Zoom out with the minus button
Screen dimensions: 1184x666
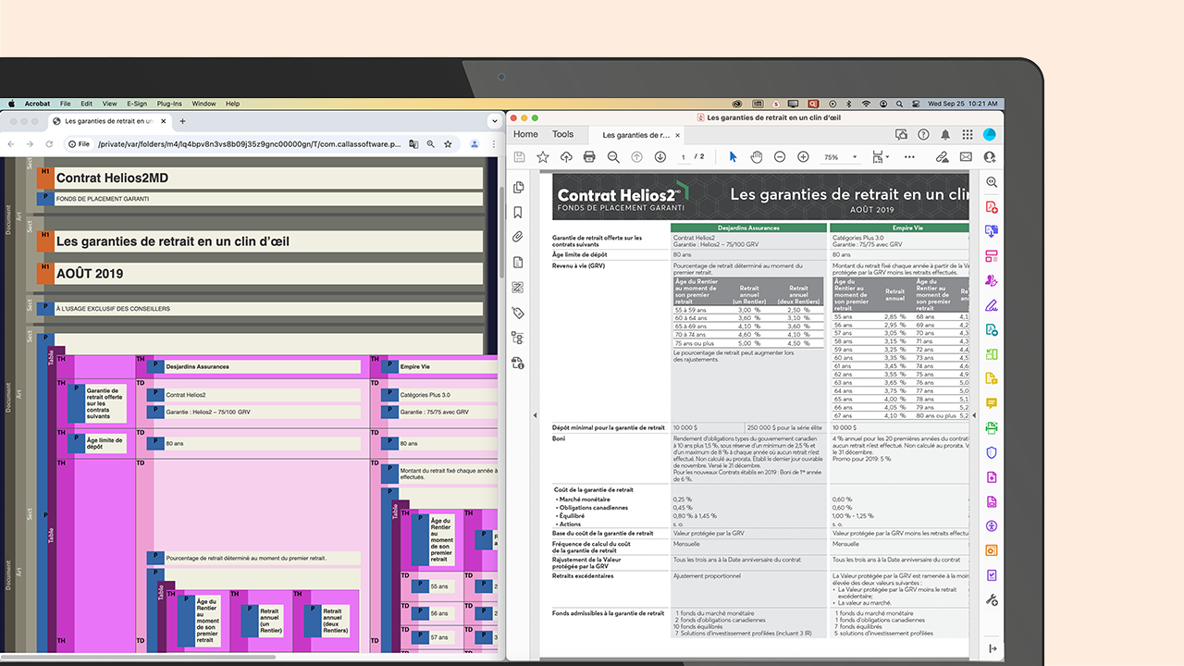pyautogui.click(x=780, y=157)
